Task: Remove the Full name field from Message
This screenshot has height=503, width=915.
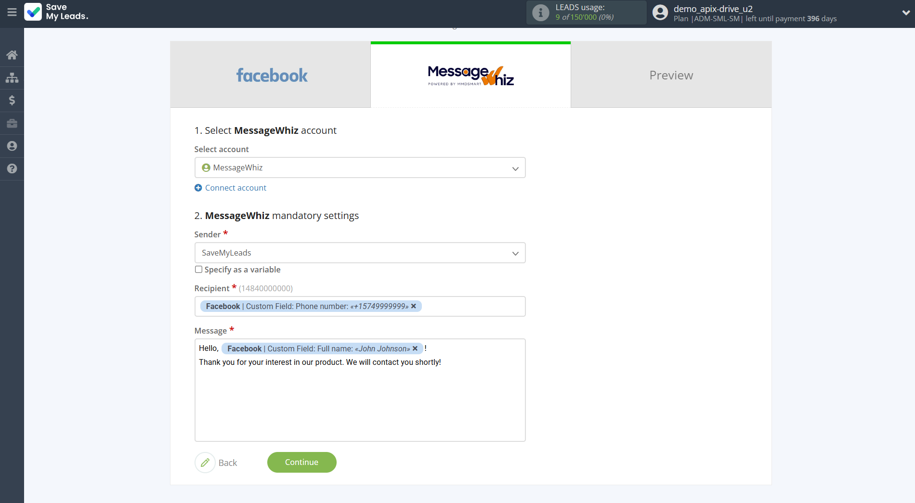Action: tap(415, 348)
